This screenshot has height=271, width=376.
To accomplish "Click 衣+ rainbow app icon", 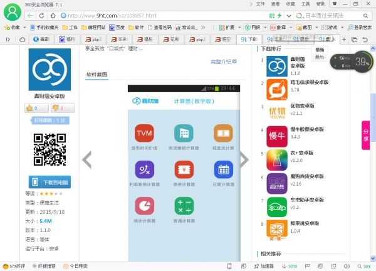I will (x=277, y=160).
